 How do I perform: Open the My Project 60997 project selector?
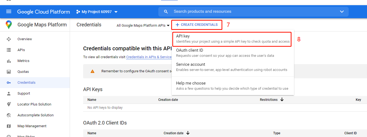point(97,12)
